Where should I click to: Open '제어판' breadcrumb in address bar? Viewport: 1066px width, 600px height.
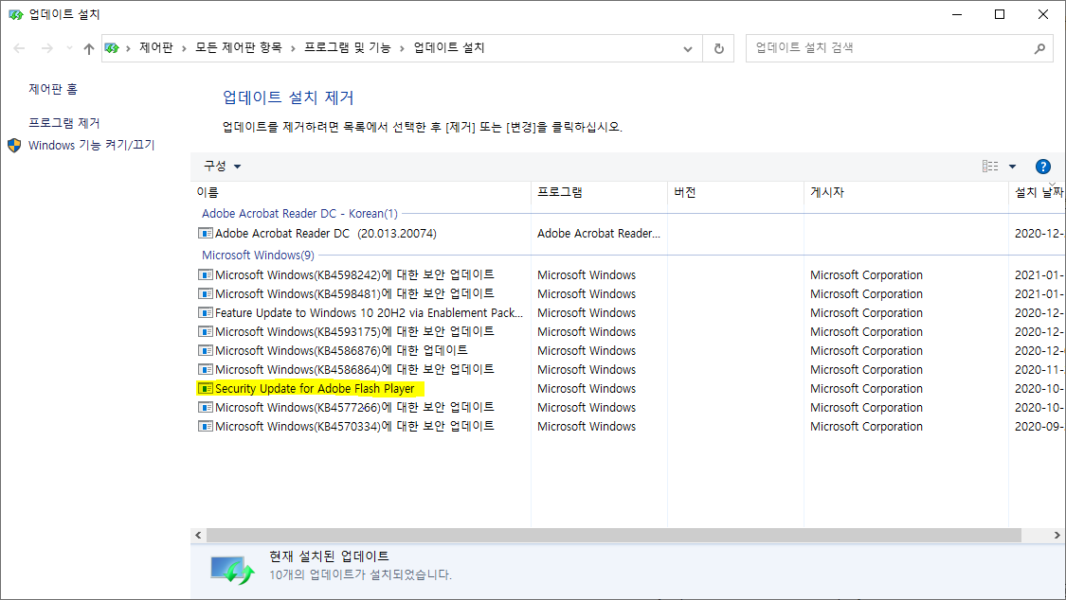tap(156, 47)
